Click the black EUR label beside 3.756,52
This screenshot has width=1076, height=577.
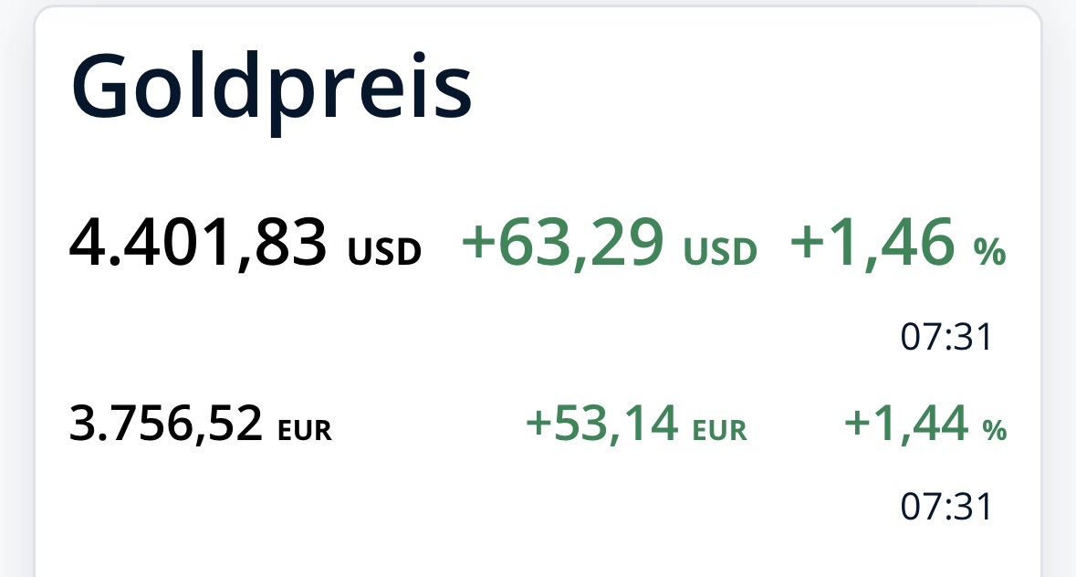tap(305, 429)
